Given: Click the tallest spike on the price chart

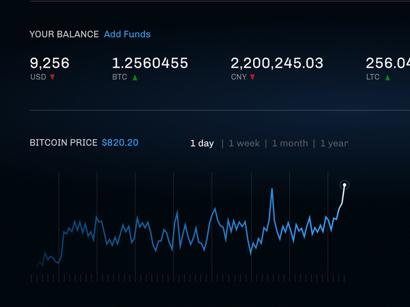Looking at the screenshot, I should (272, 190).
